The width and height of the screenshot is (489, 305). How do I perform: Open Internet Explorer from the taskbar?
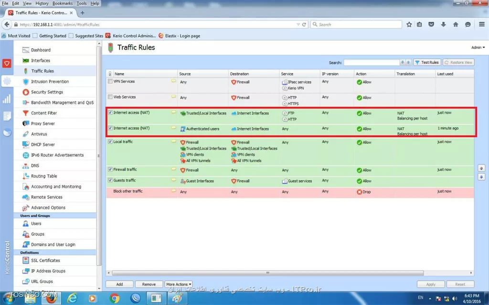72,298
